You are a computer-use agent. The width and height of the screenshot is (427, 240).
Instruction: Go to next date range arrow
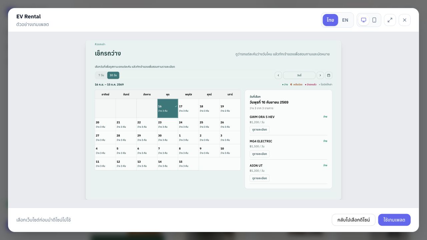[320, 75]
